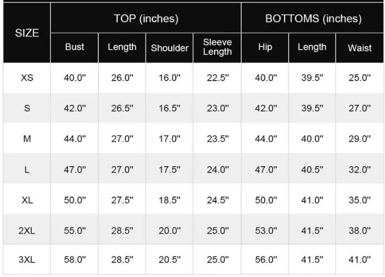Click the BOTTOMS (inches) header
This screenshot has height=277, width=385.
(x=313, y=18)
